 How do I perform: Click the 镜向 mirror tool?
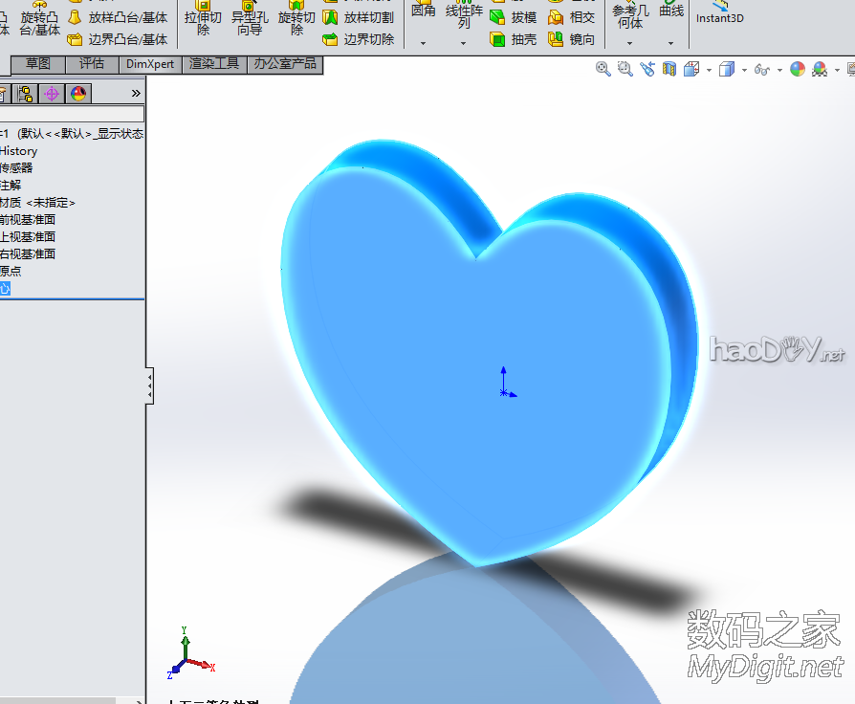point(572,39)
